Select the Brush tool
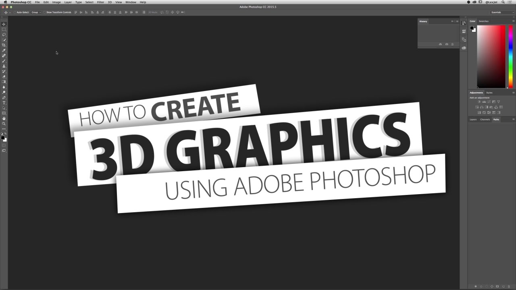This screenshot has height=290, width=516. pos(4,61)
